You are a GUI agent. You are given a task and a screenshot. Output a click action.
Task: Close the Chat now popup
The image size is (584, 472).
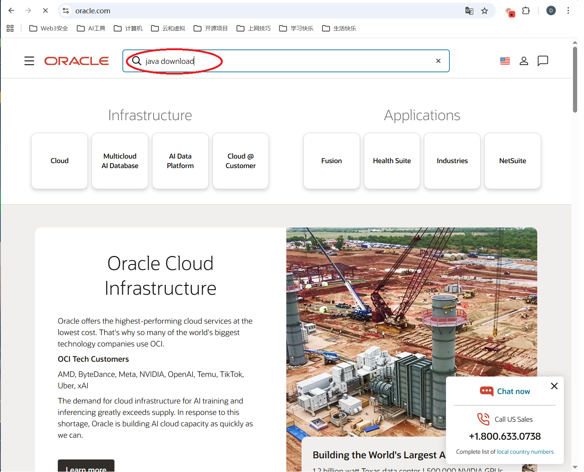coord(554,386)
